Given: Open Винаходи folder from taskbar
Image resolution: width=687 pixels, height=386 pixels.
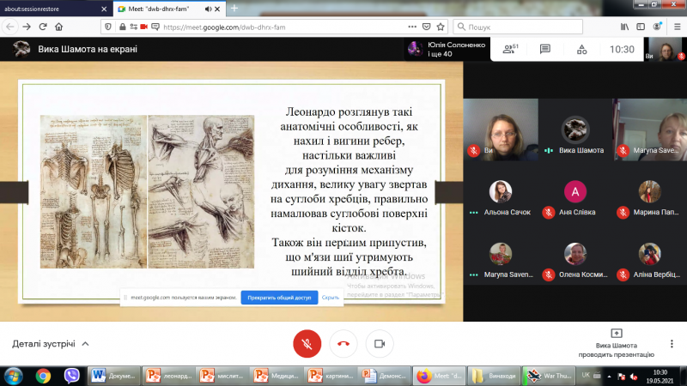Looking at the screenshot, I should coord(493,376).
